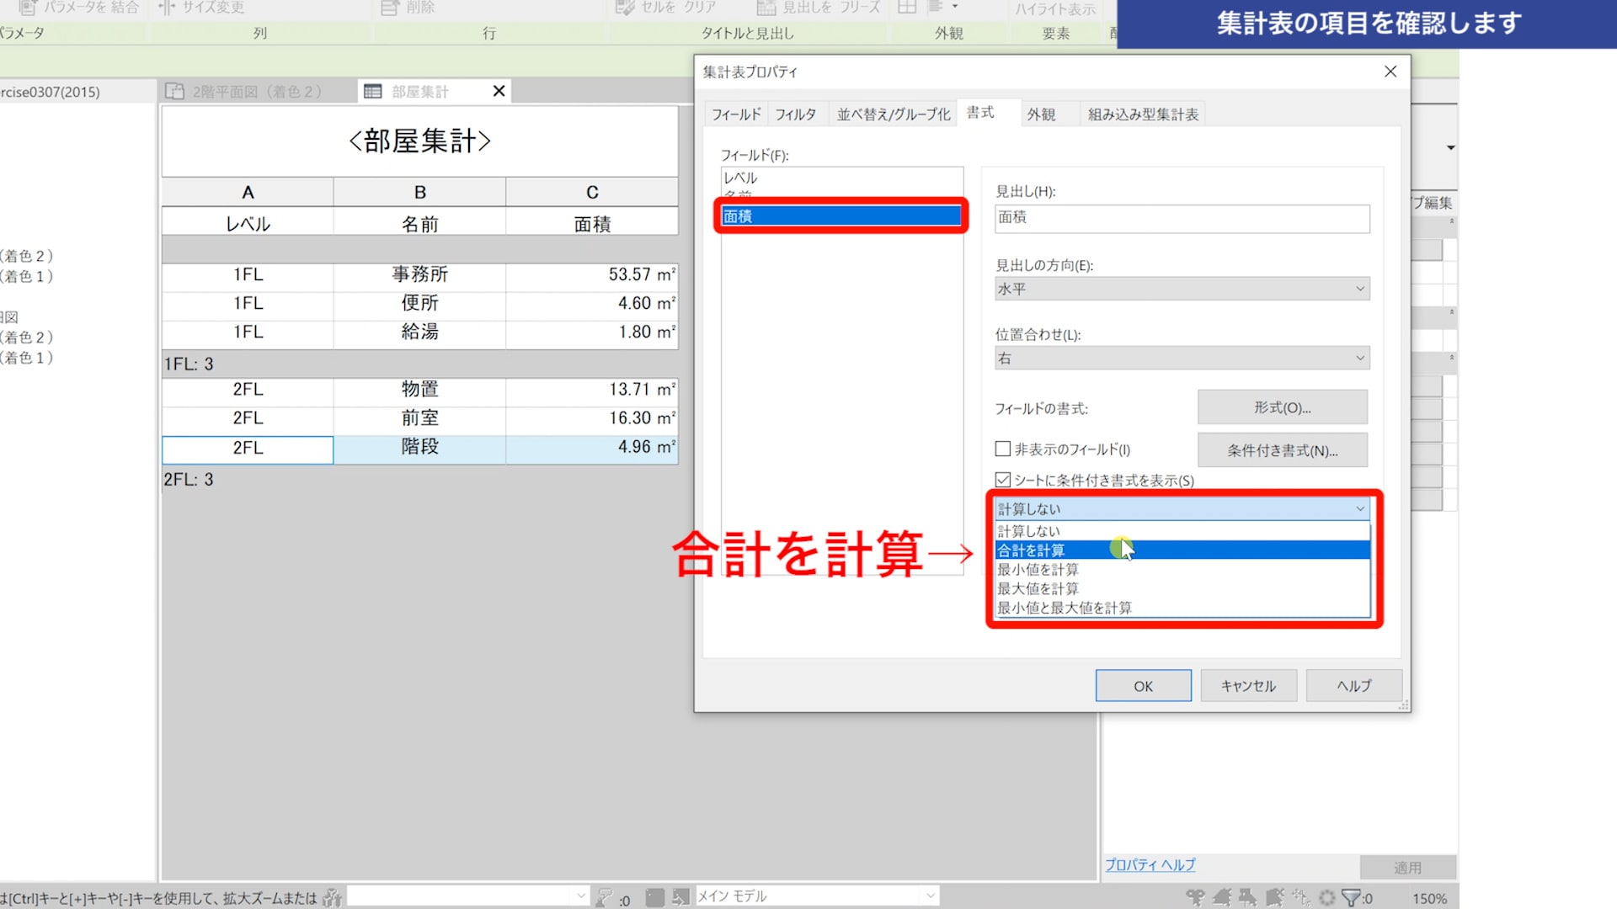Screen dimensions: 1617x909
Task: Open the 位置合わせ dropdown
Action: point(1182,358)
